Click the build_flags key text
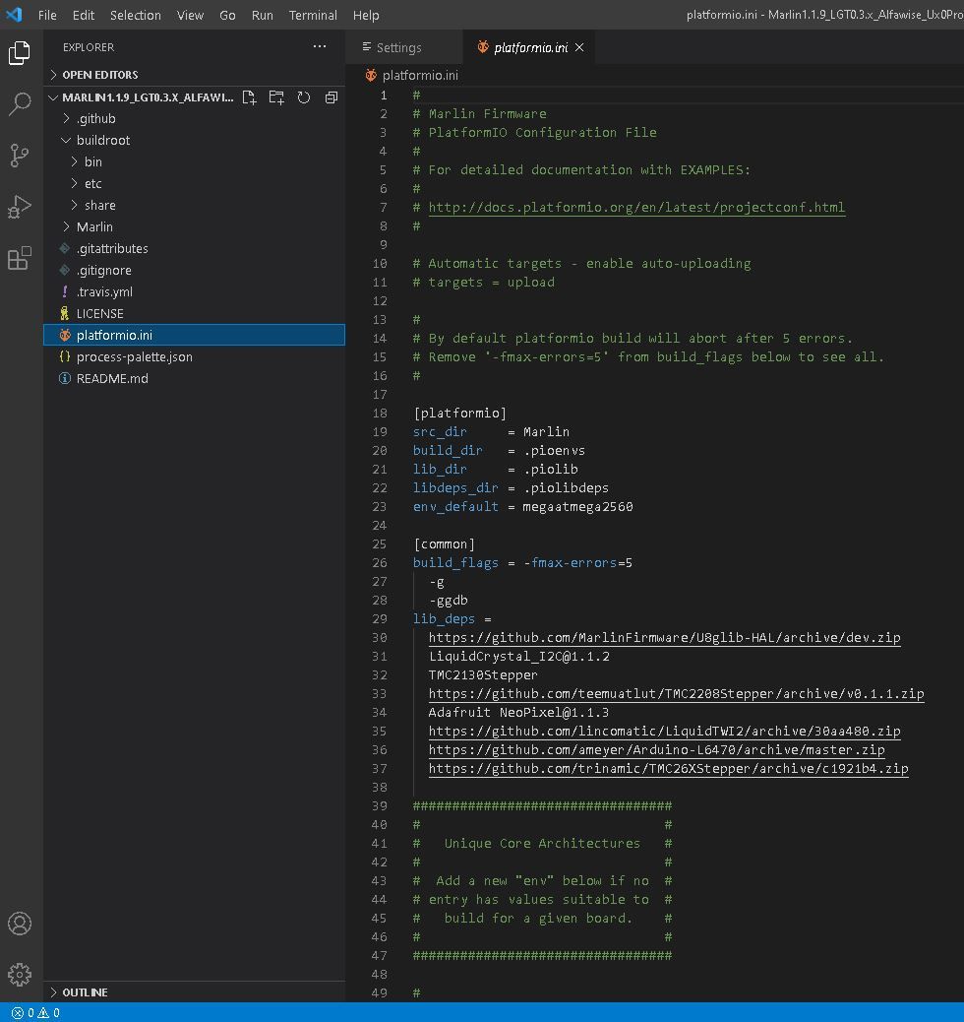Image resolution: width=964 pixels, height=1022 pixels. [455, 562]
